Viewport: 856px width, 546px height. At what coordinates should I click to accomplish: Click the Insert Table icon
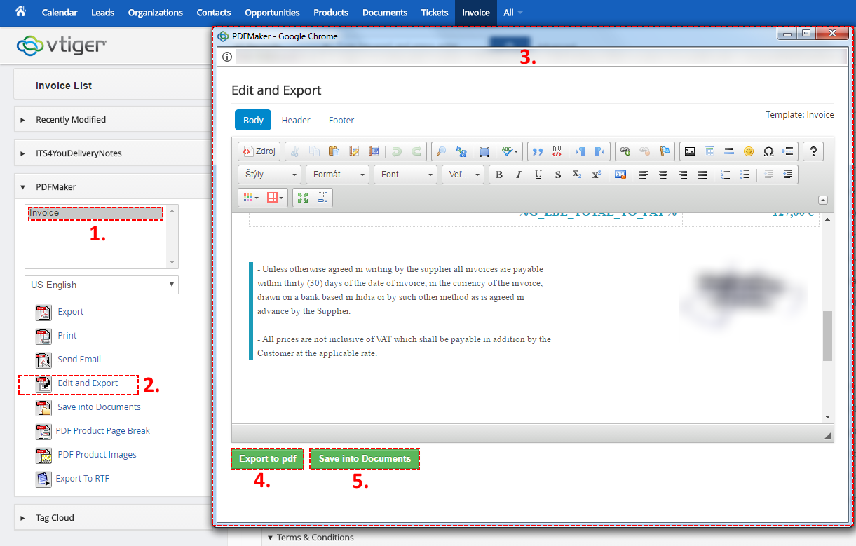click(x=709, y=151)
